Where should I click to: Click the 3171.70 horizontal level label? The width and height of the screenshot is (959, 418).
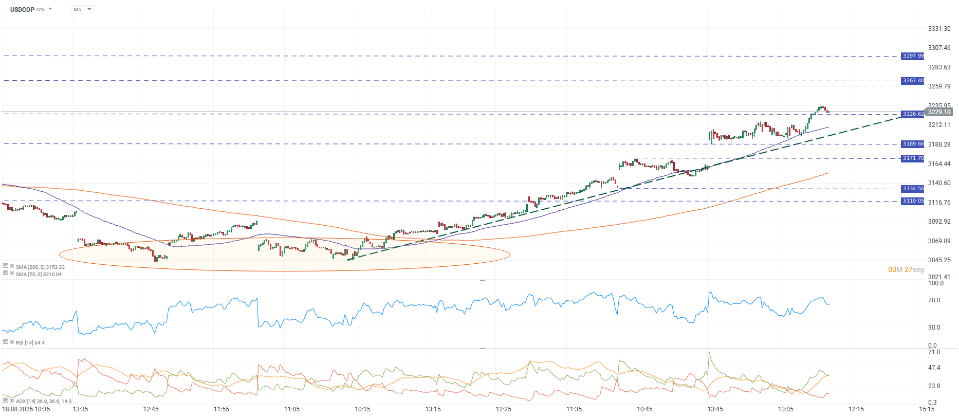[x=913, y=158]
